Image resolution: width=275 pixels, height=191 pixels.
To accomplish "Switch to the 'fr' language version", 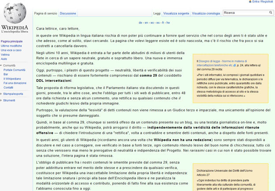I will (163, 23).
